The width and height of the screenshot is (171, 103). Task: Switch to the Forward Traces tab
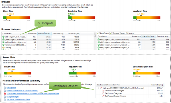117,33
